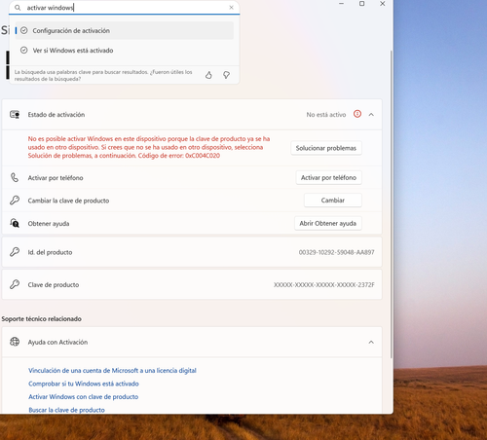487x440 pixels.
Task: Minimize the Settings window
Action: click(x=341, y=4)
